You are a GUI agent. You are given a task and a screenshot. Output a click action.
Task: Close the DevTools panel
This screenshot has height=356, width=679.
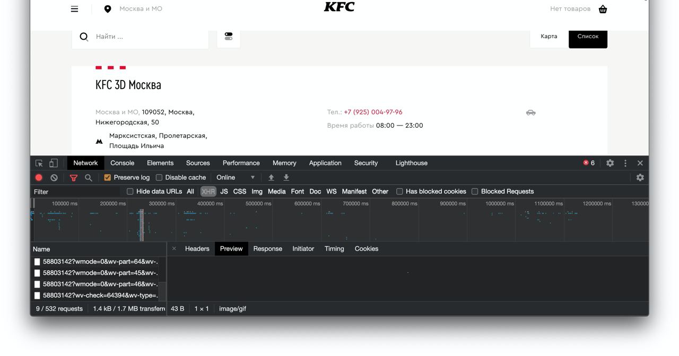(x=640, y=163)
